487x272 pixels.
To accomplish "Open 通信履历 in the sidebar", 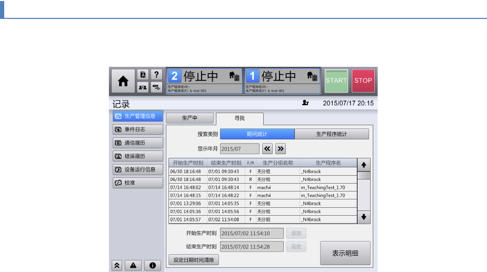I will pyautogui.click(x=138, y=143).
